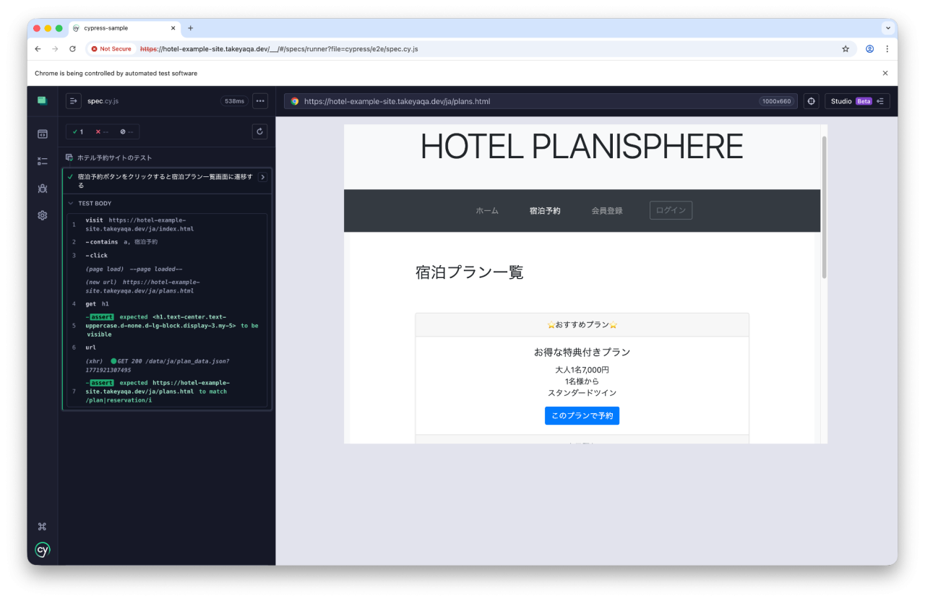The width and height of the screenshot is (925, 601).
Task: Click the blue このプランで予約 button
Action: (x=582, y=416)
